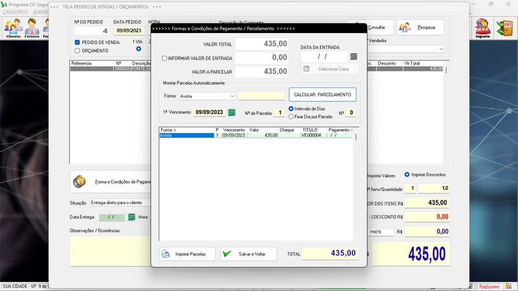518x291 pixels.
Task: Click the yellow field beside Forma dropdown
Action: click(x=262, y=96)
